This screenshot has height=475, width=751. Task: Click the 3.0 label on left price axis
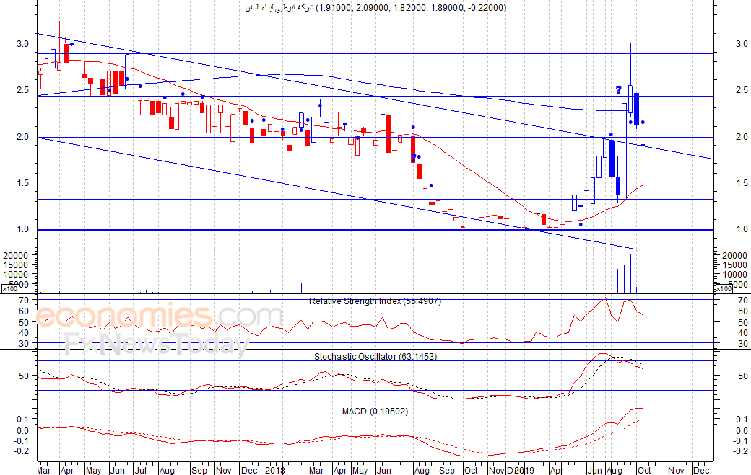(x=22, y=43)
